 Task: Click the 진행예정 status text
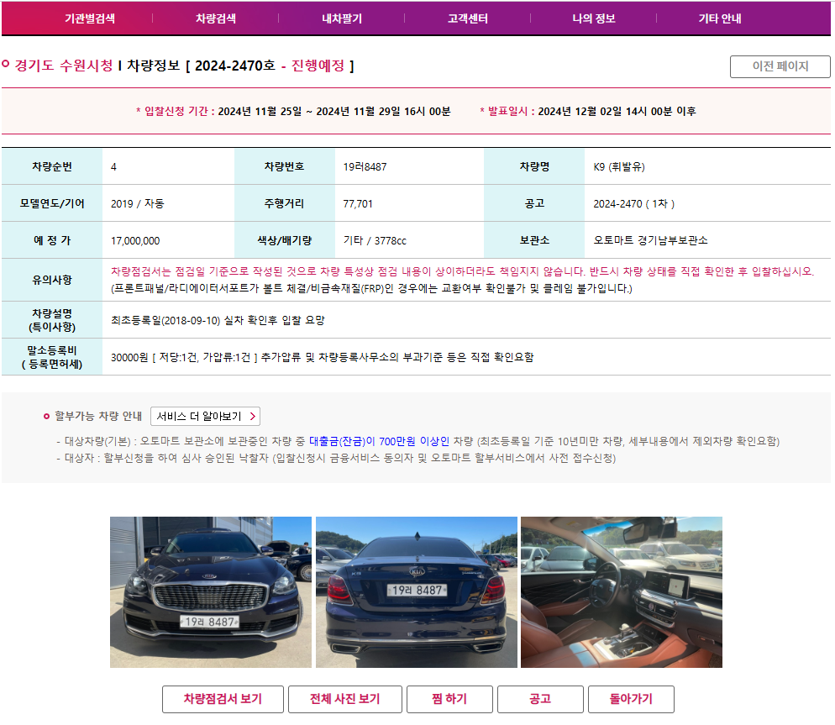click(318, 66)
